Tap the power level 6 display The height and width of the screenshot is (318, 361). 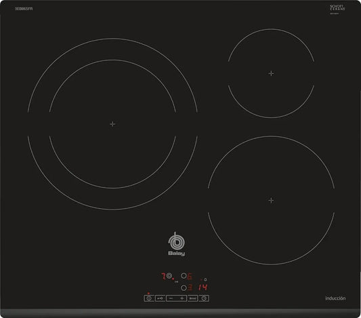190,276
